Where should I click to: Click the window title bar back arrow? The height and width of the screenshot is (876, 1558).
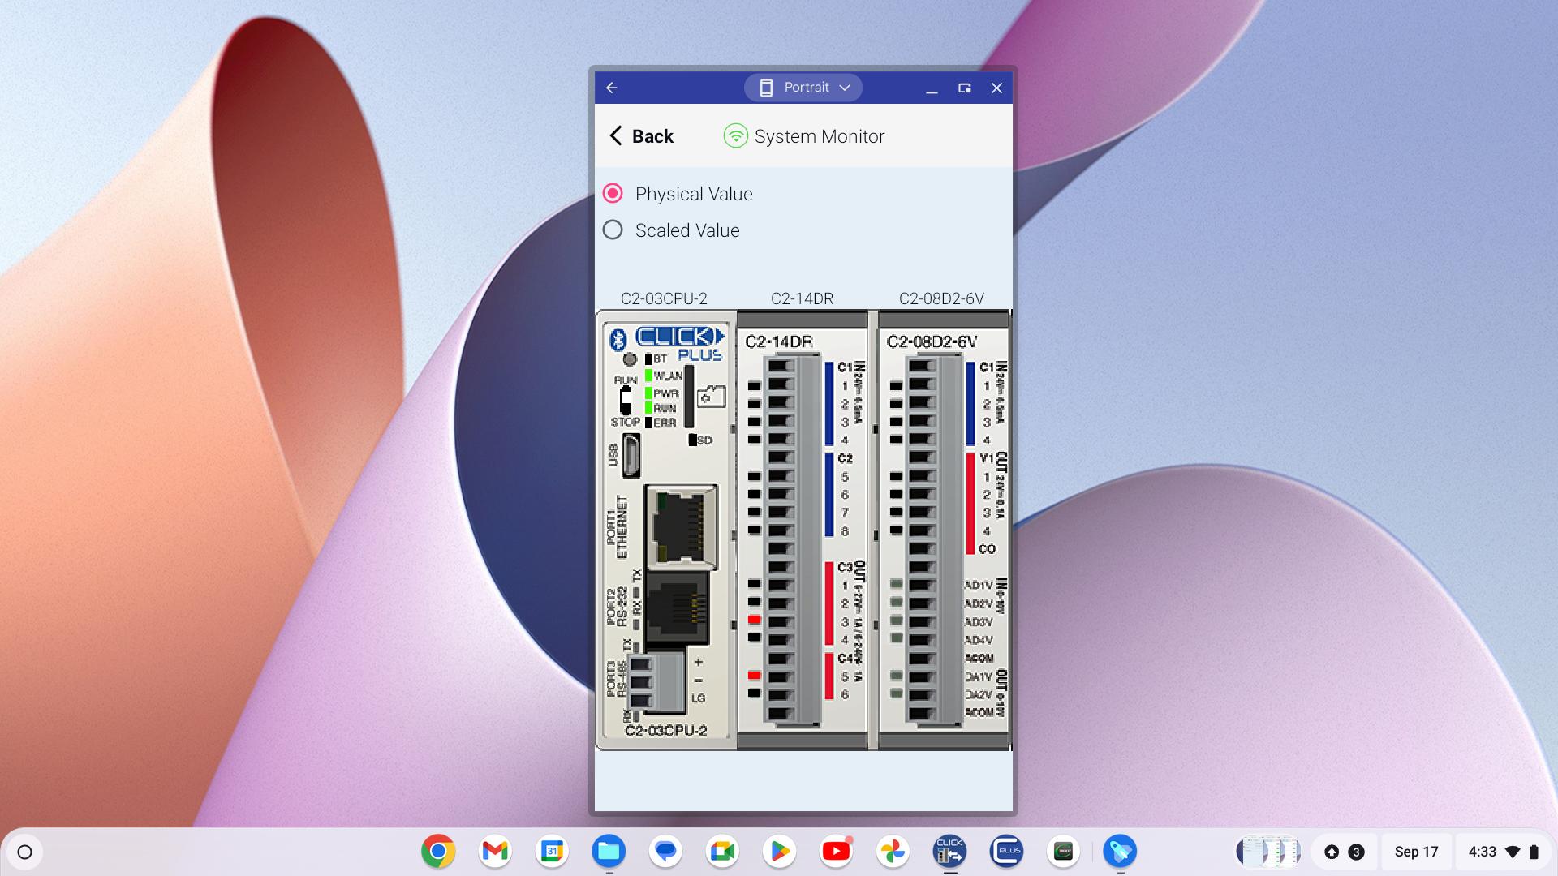[612, 88]
